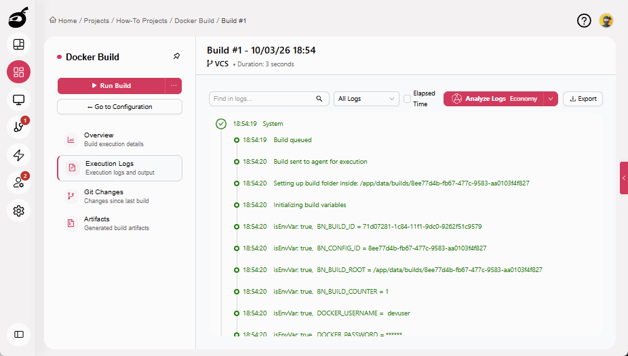Open the lightning bolt icon in the sidebar
This screenshot has width=628, height=356.
pyautogui.click(x=18, y=155)
